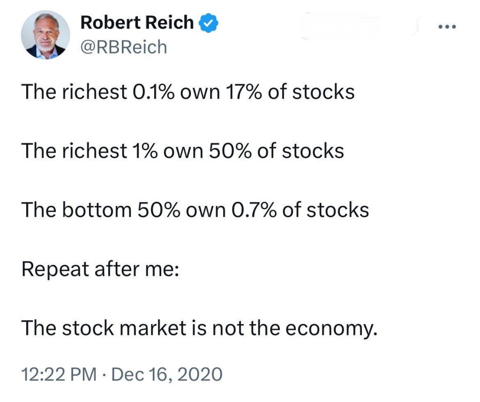Open Robert Reich's profile photo
Viewport: 480px width, 402px height.
(x=45, y=34)
